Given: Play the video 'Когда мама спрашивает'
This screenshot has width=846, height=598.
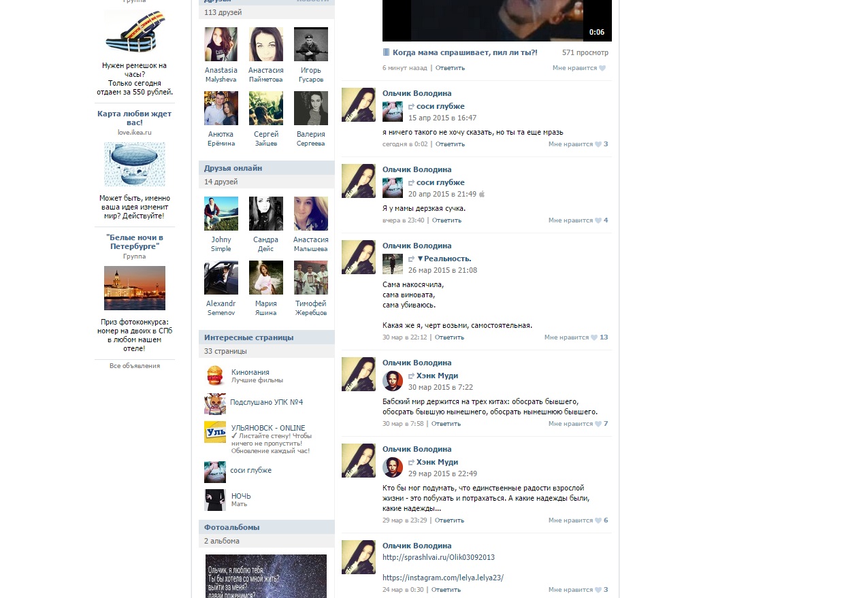Looking at the screenshot, I should (x=497, y=20).
